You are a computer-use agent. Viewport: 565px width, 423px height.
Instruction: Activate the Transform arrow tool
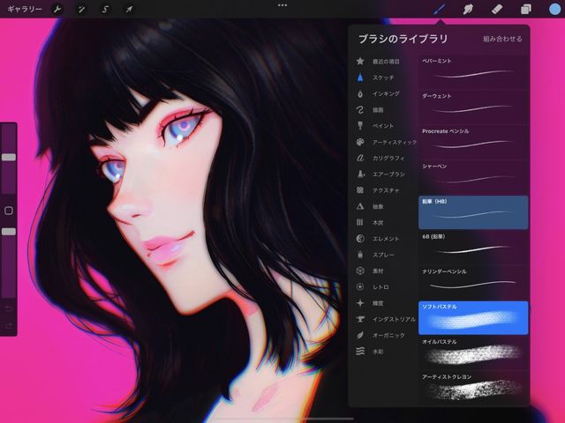click(129, 9)
